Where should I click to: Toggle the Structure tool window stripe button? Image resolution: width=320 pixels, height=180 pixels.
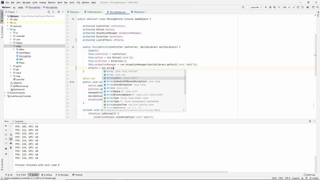(2, 32)
